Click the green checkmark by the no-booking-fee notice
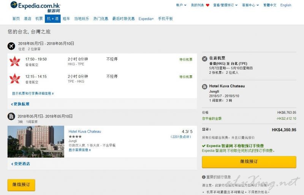 pos(204,146)
